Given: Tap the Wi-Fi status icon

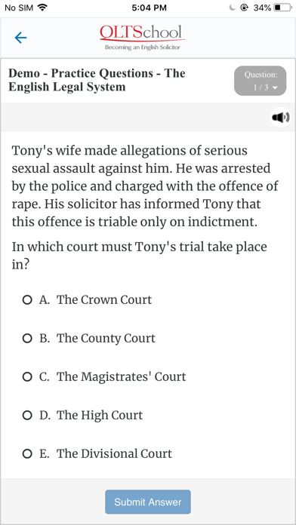Looking at the screenshot, I should (42, 8).
